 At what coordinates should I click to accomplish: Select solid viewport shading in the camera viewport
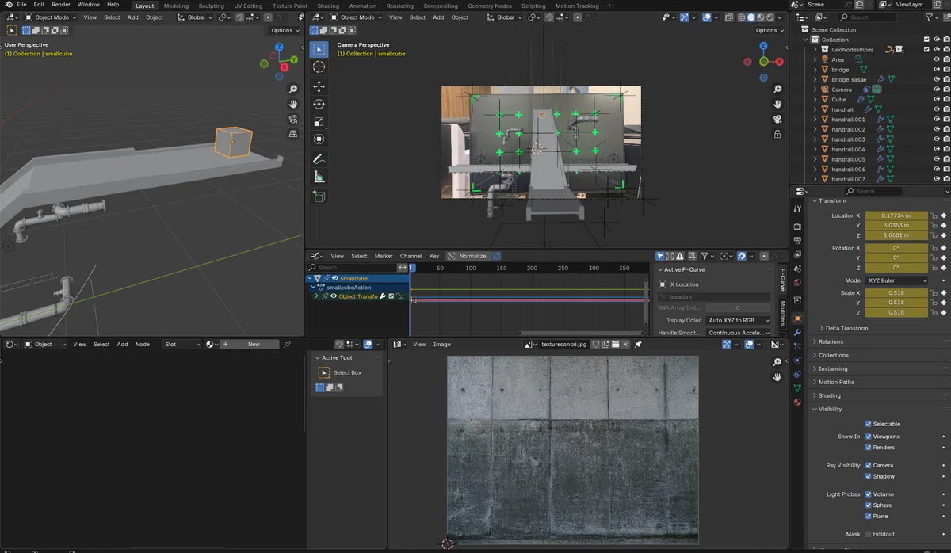(750, 17)
